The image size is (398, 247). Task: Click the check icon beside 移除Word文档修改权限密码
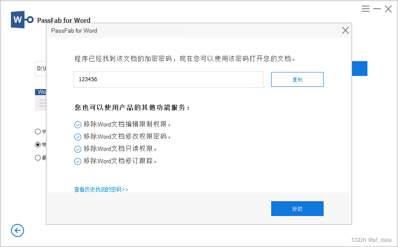(78, 137)
